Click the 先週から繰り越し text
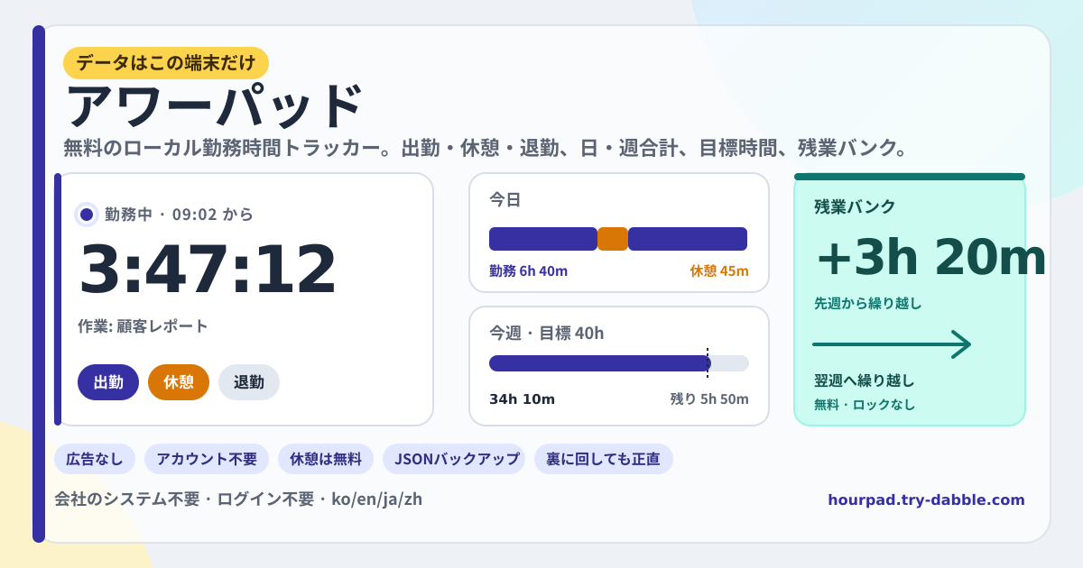This screenshot has width=1083, height=568. tap(868, 304)
